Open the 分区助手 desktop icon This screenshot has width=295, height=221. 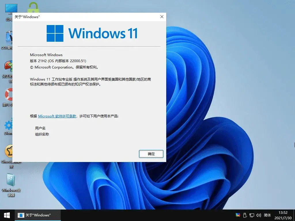(7, 72)
